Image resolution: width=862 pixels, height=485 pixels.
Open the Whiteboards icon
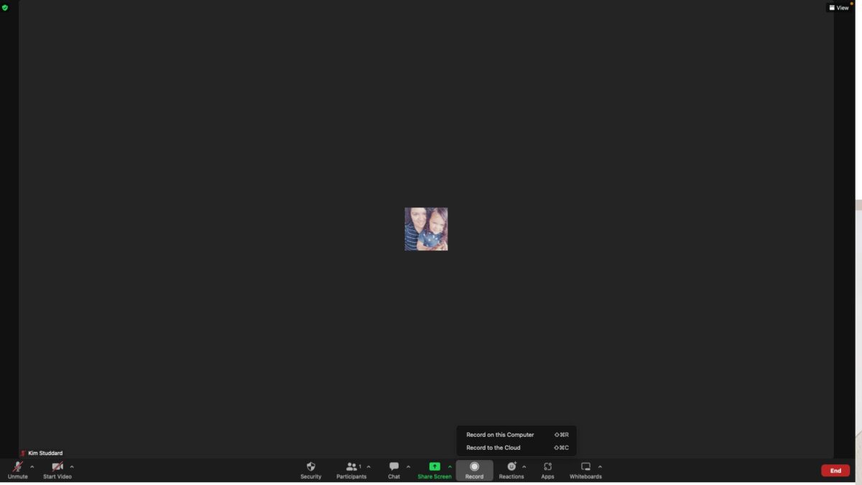click(585, 467)
